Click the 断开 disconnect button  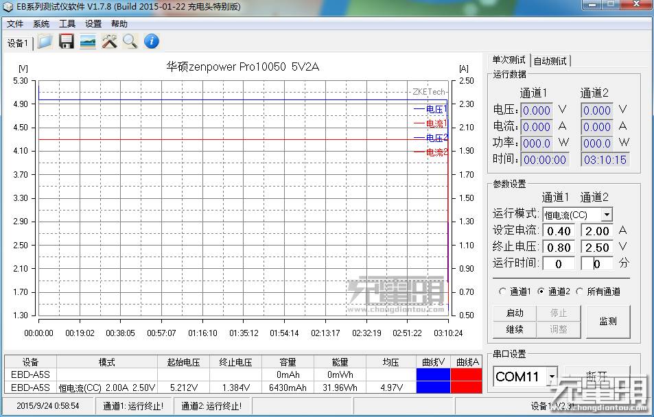pyautogui.click(x=597, y=377)
